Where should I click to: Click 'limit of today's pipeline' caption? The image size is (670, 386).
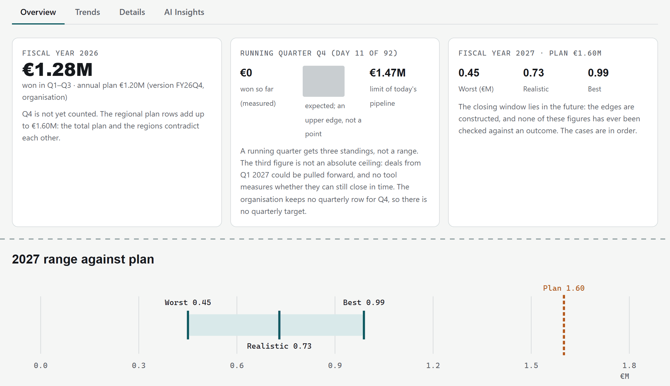coord(393,96)
